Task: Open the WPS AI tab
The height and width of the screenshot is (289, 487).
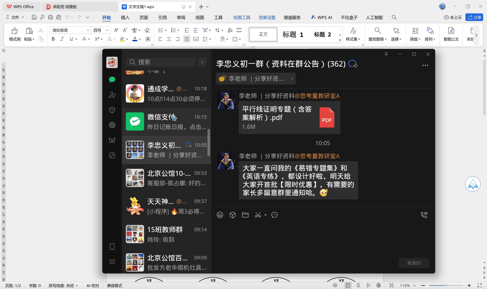Action: pos(322,17)
